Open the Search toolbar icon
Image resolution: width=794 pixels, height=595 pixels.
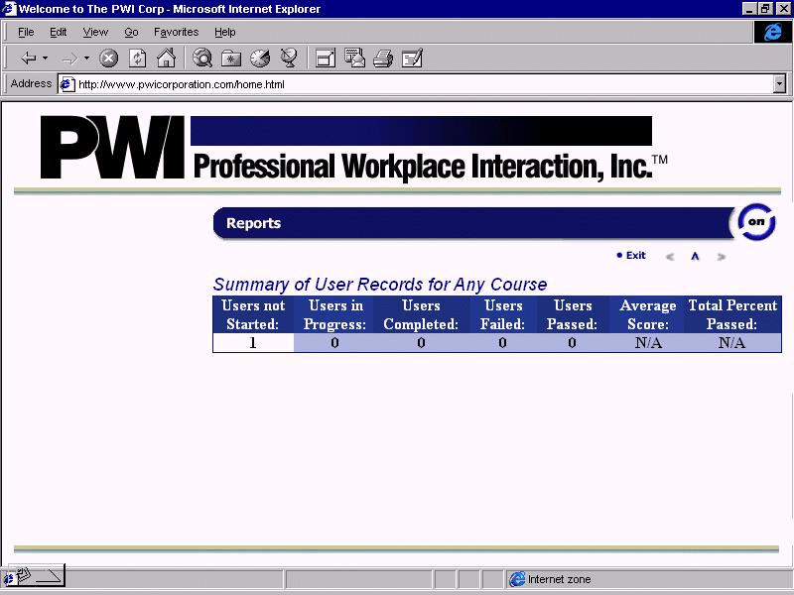pyautogui.click(x=202, y=59)
